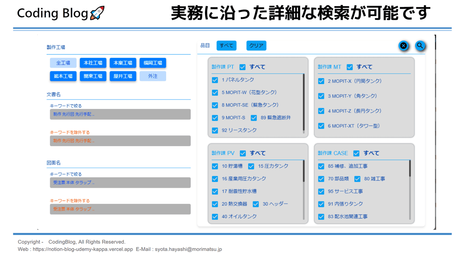
Task: Uncheck the 10 貯湯槽 item
Action: (215, 166)
